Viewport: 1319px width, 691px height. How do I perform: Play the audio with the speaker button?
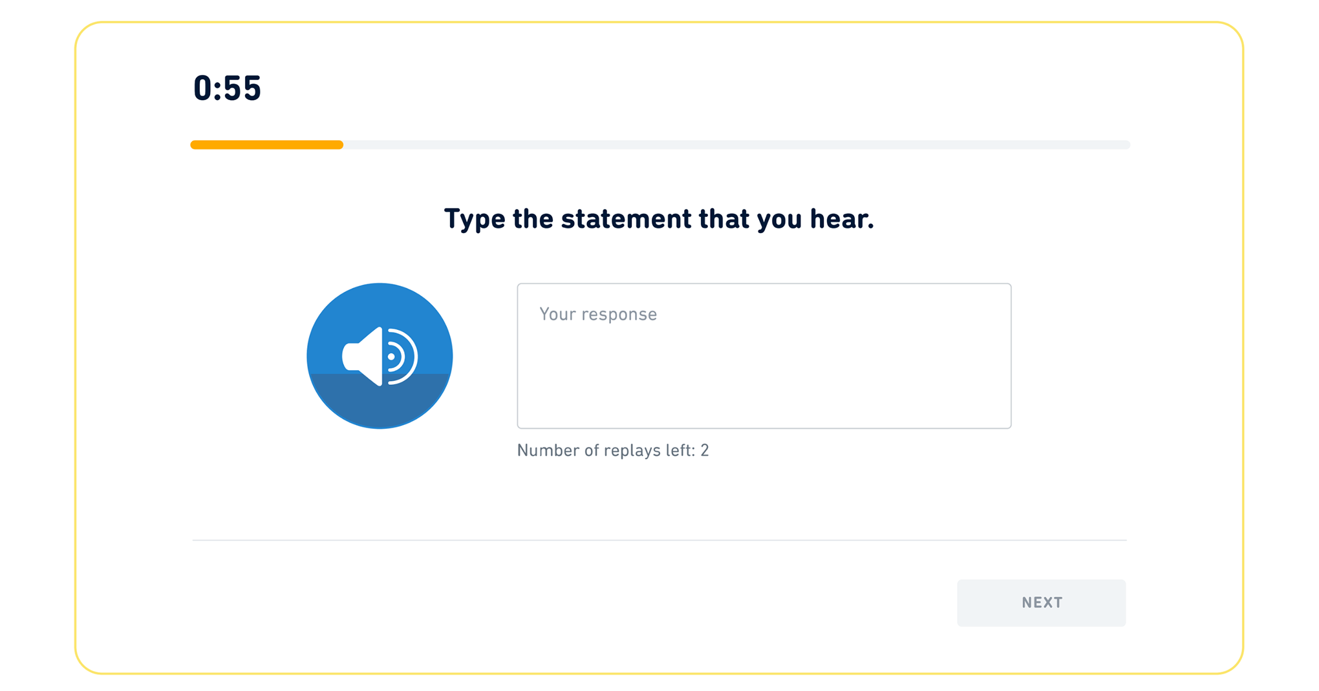[380, 356]
